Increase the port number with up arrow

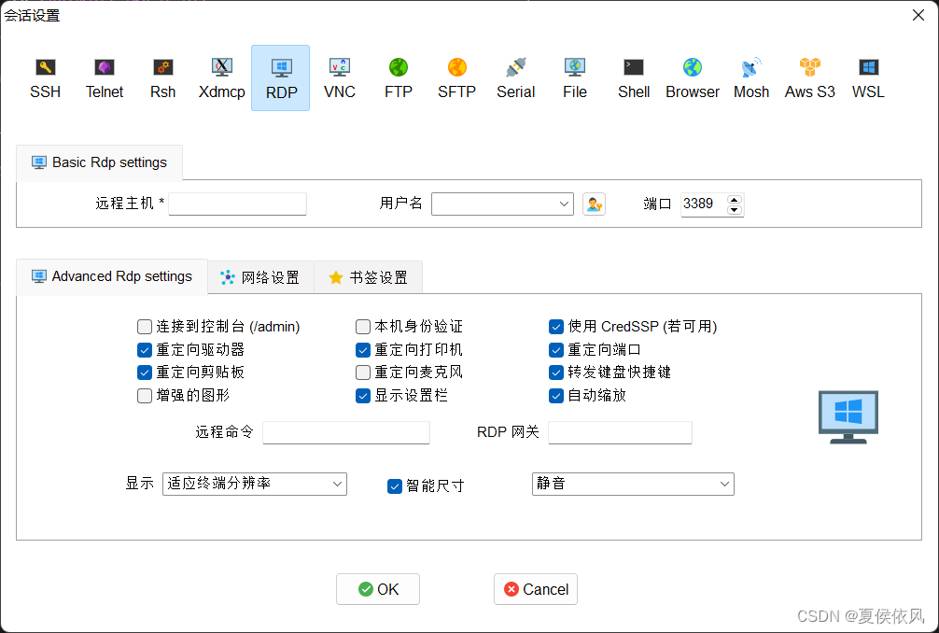coord(735,199)
